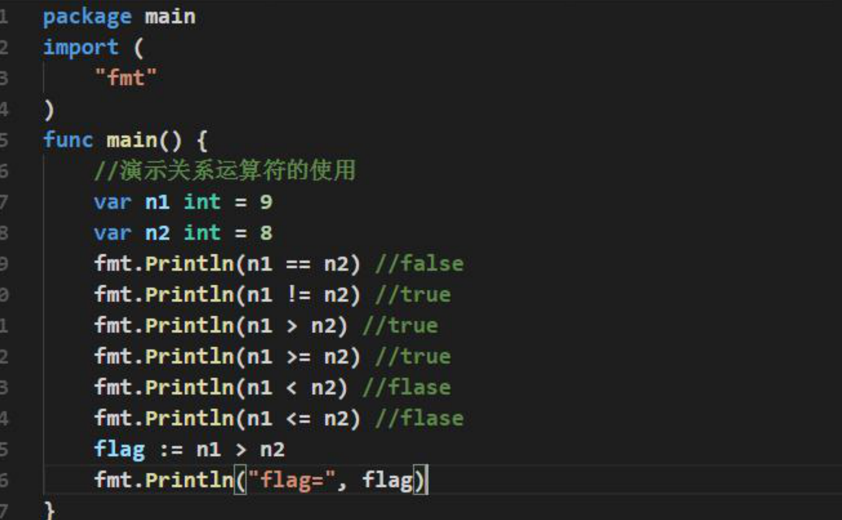Screen dimensions: 842x520
Task: Click the //flase comment after n1 < n2
Action: [x=406, y=387]
